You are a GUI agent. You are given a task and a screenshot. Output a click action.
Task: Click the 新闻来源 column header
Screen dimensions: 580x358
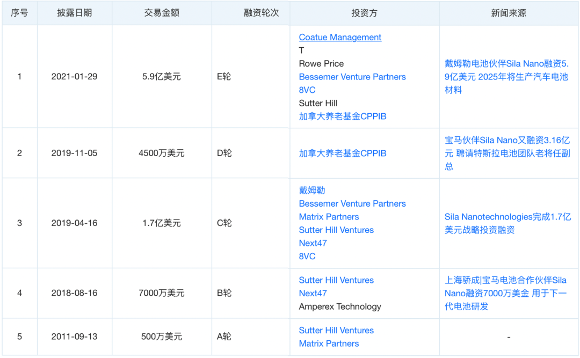pos(509,13)
